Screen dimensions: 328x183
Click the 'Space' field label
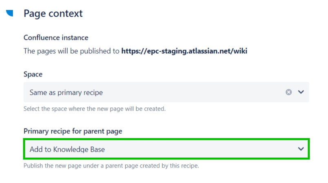tap(33, 74)
